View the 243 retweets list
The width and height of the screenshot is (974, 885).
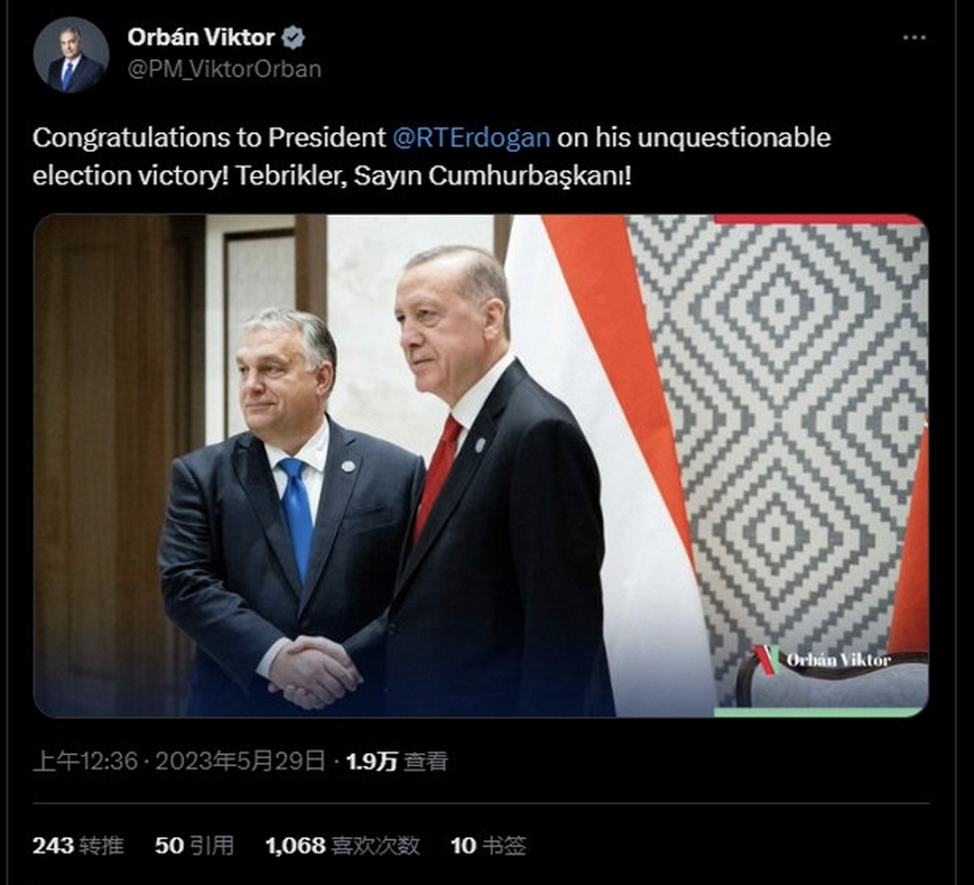pyautogui.click(x=78, y=845)
